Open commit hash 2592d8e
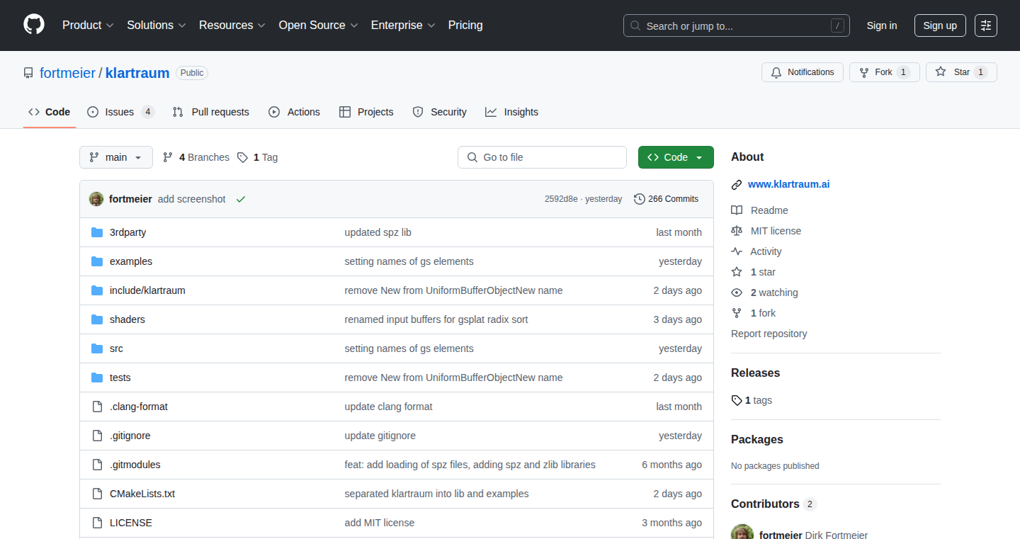Image resolution: width=1020 pixels, height=539 pixels. pos(561,199)
